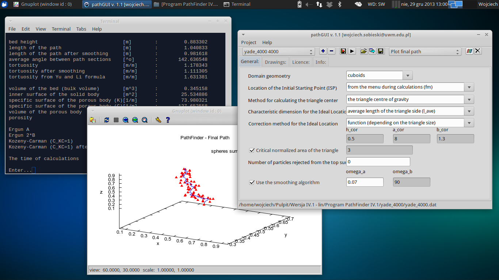Click the next zoom icon in Gnuplot
The width and height of the screenshot is (499, 280).
point(135,120)
